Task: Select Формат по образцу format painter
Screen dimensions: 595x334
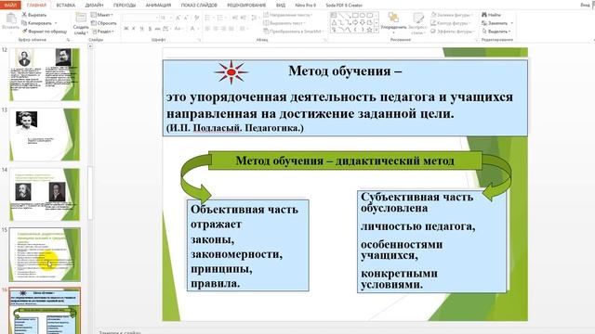Action: [44, 32]
